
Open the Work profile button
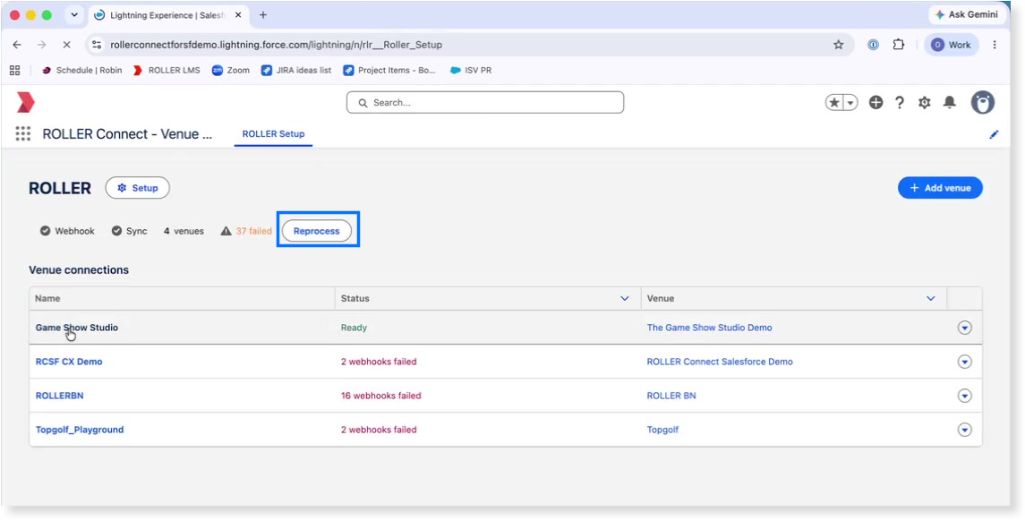point(951,45)
